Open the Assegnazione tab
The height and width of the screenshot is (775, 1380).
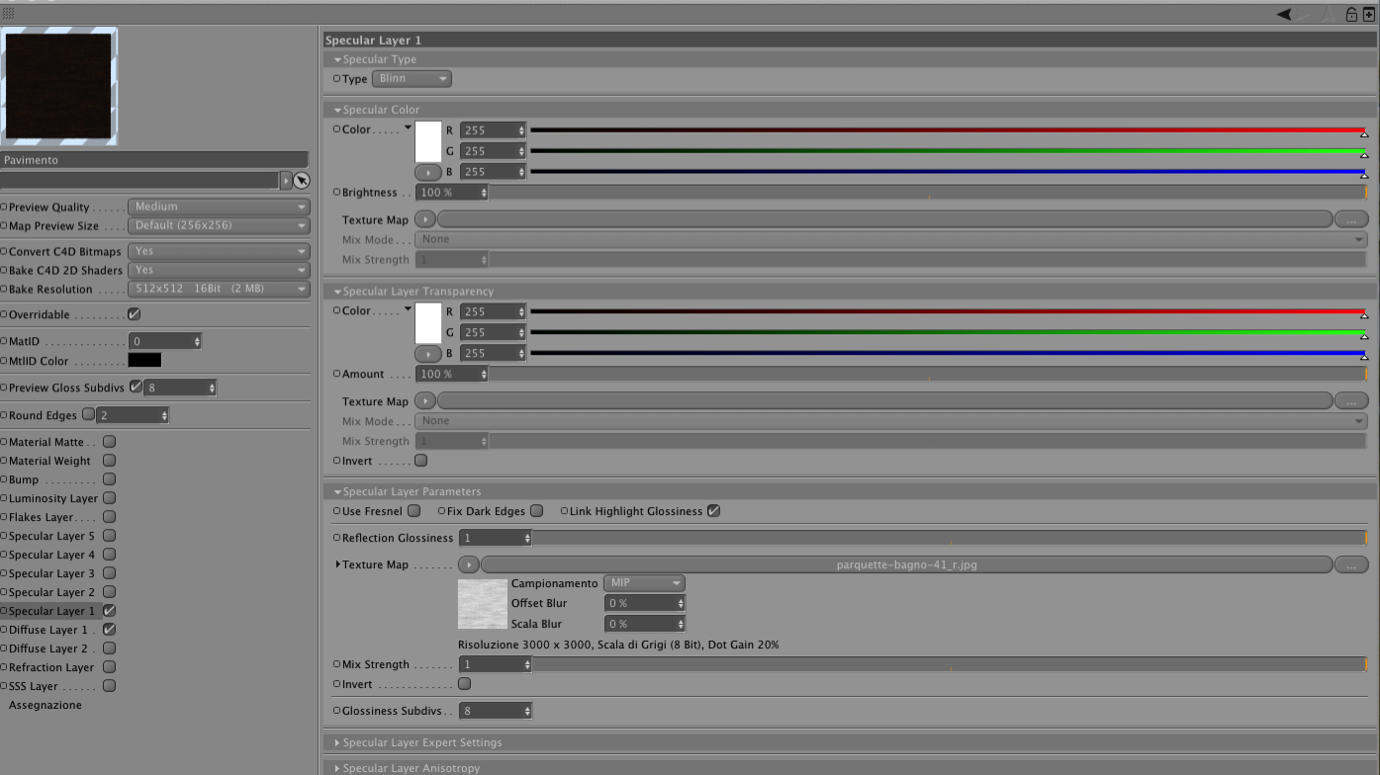point(46,705)
